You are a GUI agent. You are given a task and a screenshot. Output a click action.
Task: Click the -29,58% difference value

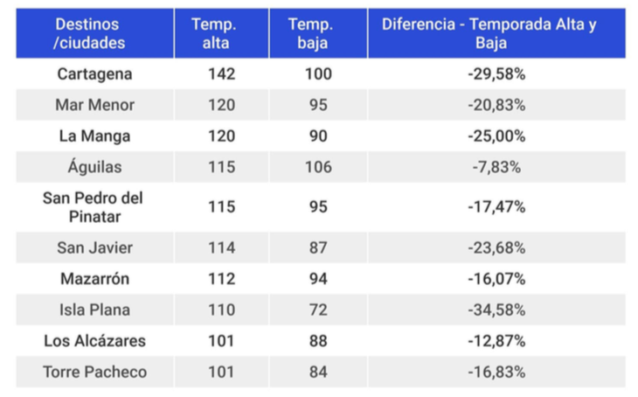click(x=496, y=74)
